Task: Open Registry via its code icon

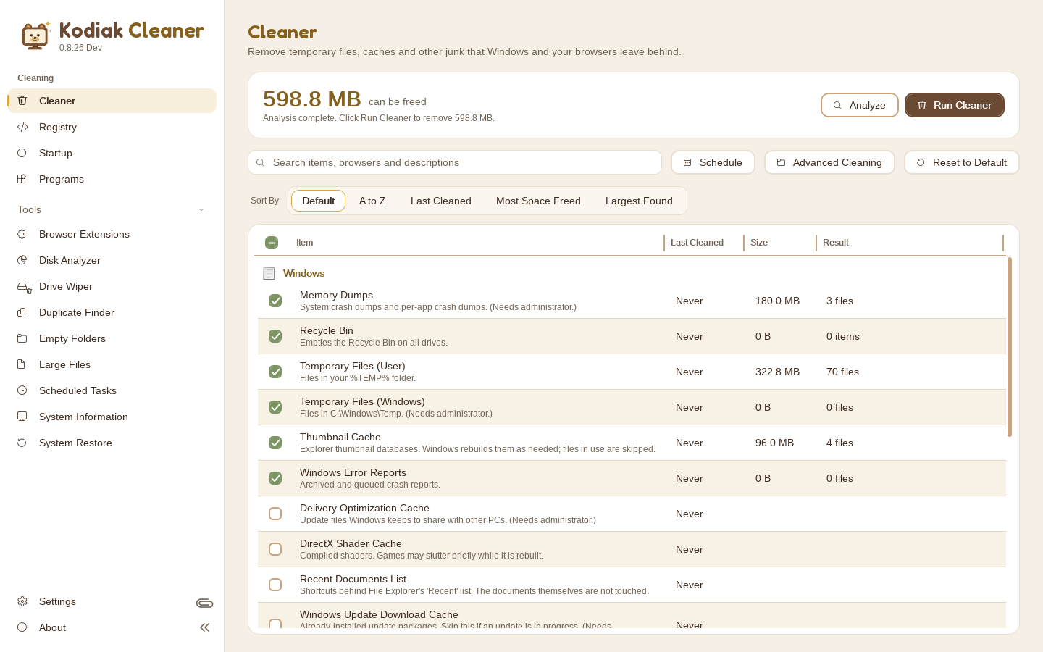Action: click(22, 127)
